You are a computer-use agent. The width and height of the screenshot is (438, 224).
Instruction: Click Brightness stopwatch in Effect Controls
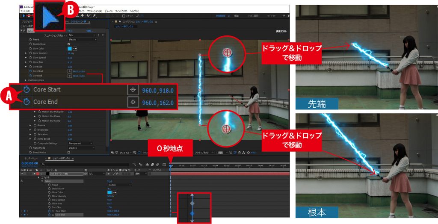coord(35,130)
